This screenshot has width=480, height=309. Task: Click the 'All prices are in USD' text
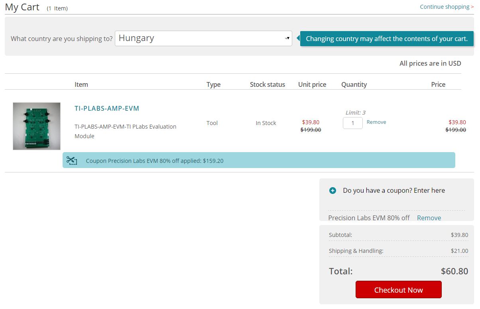click(430, 63)
